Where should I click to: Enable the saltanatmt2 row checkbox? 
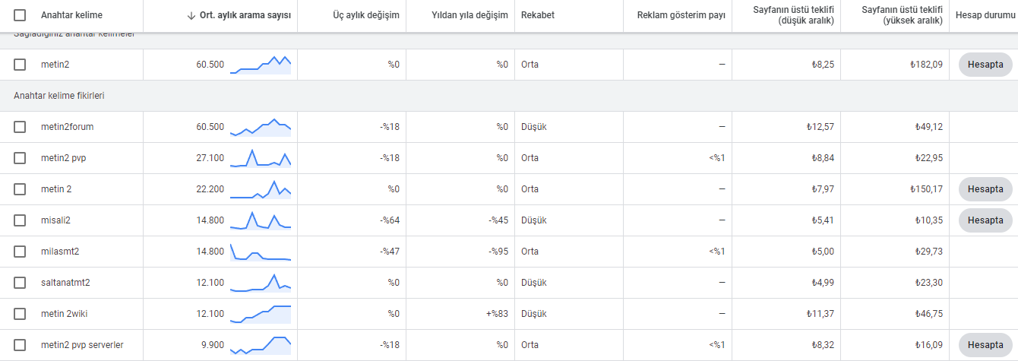20,283
